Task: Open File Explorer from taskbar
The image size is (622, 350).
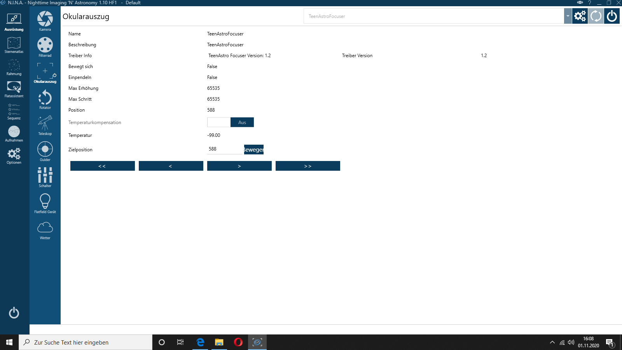Action: [219, 342]
